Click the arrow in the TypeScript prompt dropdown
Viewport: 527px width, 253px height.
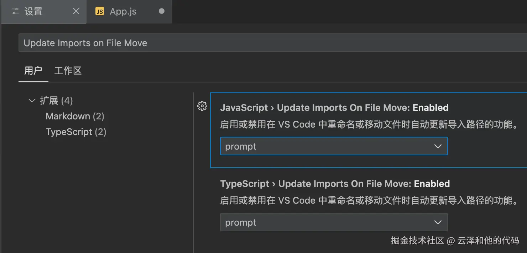click(x=438, y=222)
